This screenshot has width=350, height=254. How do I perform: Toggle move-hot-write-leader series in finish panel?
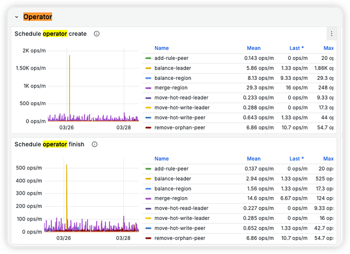pos(182,218)
